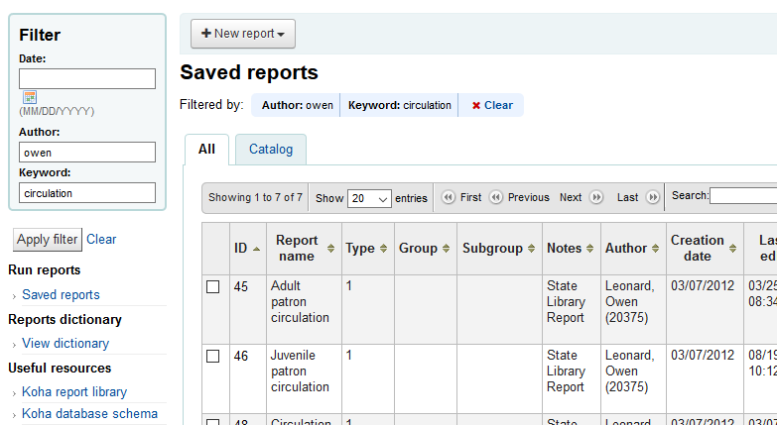777x425 pixels.
Task: Select the All tab
Action: tap(206, 150)
